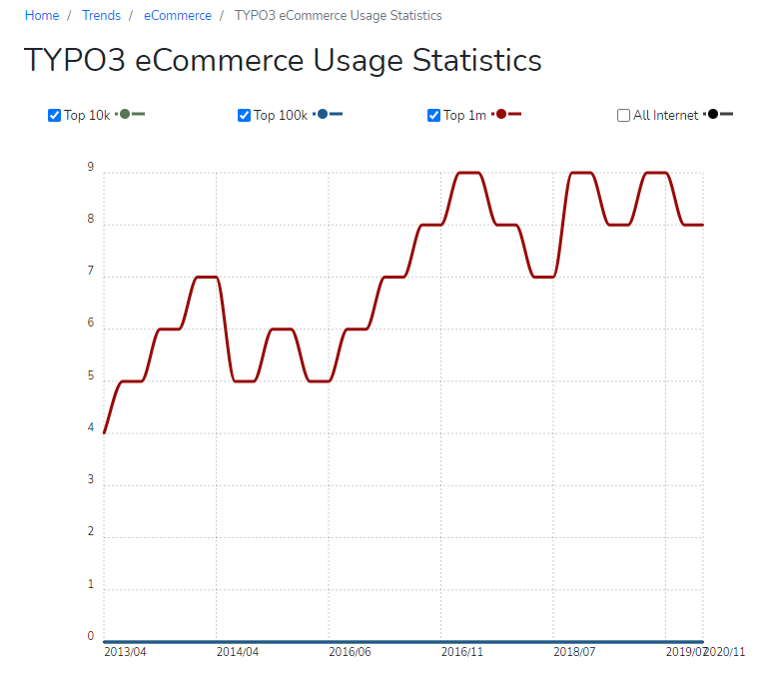
Task: Click the current page breadcrumb text
Action: coord(339,16)
